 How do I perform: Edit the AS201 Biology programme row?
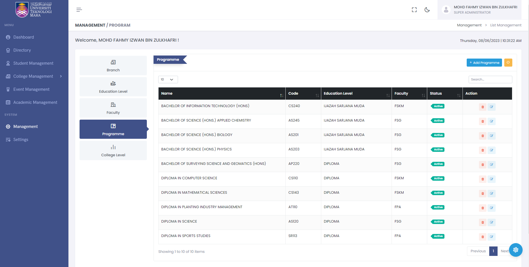491,136
